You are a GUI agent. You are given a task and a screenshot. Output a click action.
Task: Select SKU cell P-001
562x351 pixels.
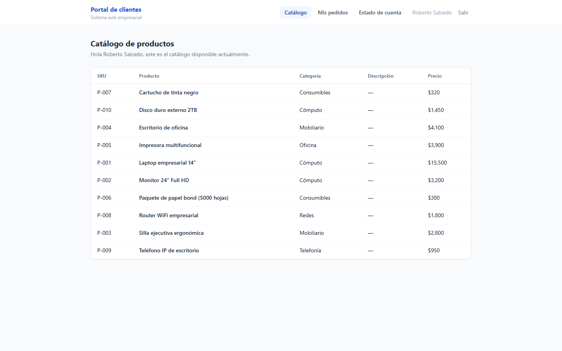coord(104,163)
